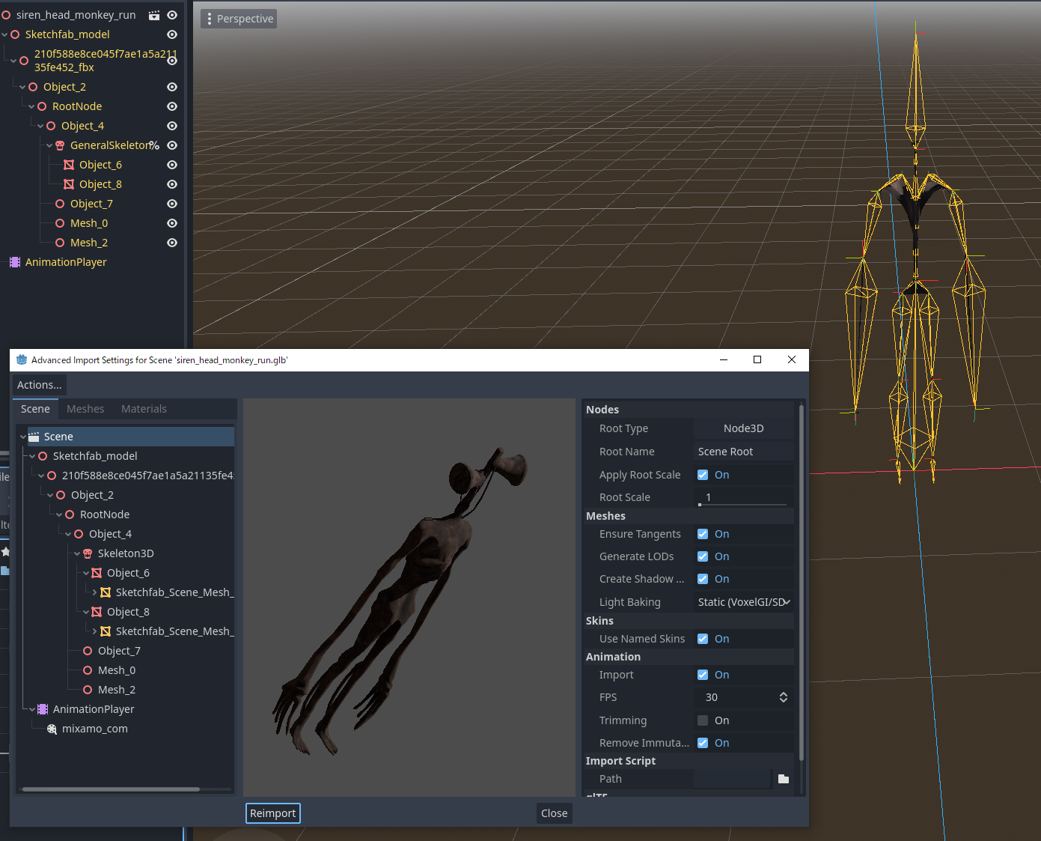The width and height of the screenshot is (1041, 841).
Task: Click the AnimationPlayer icon in the scene tree
Action: (x=15, y=261)
